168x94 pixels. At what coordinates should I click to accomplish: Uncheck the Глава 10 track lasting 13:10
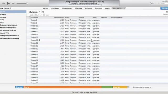30,29
